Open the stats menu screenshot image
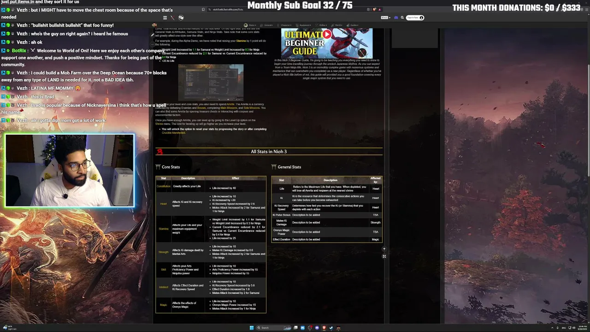Screen dimensions: 590x332 pyautogui.click(x=211, y=82)
